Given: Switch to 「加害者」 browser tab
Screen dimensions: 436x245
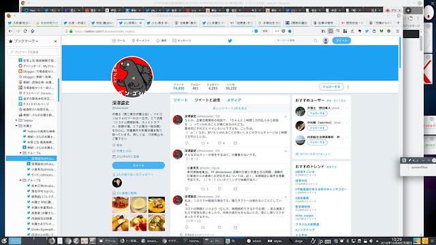Looking at the screenshot, I should [x=242, y=23].
